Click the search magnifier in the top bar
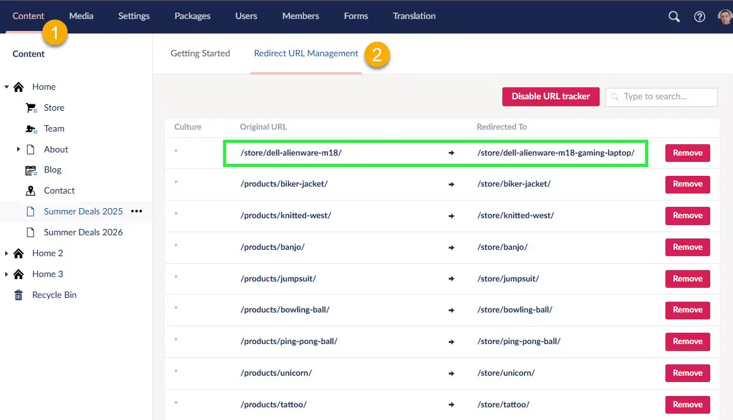Viewport: 733px width, 420px height. (674, 16)
